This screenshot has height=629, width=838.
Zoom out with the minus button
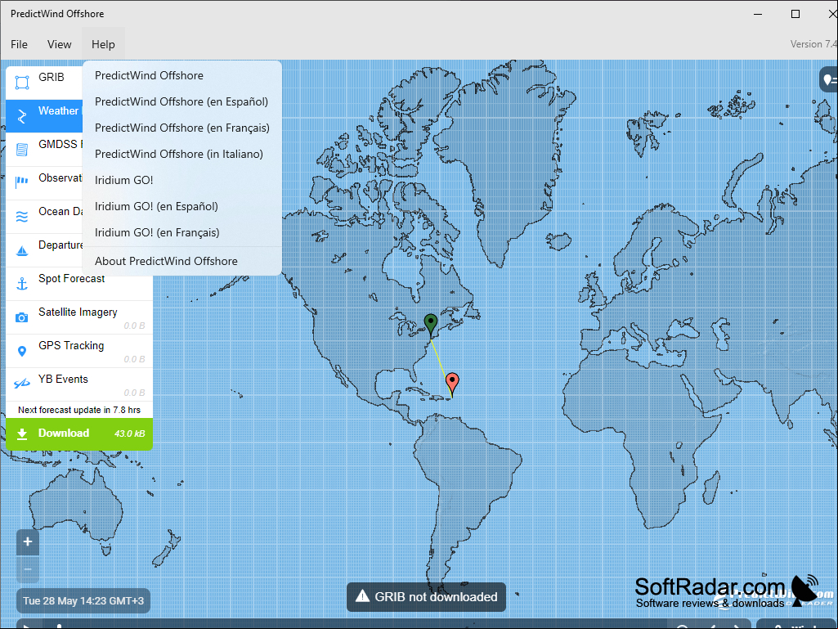coord(28,569)
